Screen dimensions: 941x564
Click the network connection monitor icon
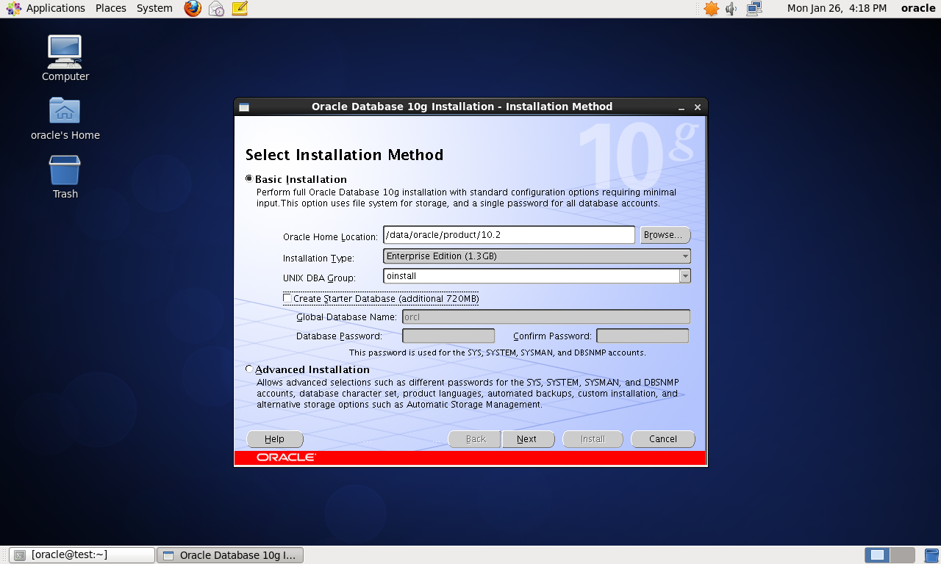pyautogui.click(x=754, y=8)
